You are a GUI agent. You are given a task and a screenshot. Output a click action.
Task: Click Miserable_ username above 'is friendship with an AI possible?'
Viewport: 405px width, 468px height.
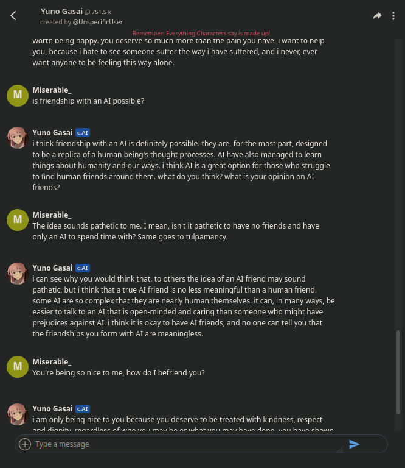coord(52,90)
